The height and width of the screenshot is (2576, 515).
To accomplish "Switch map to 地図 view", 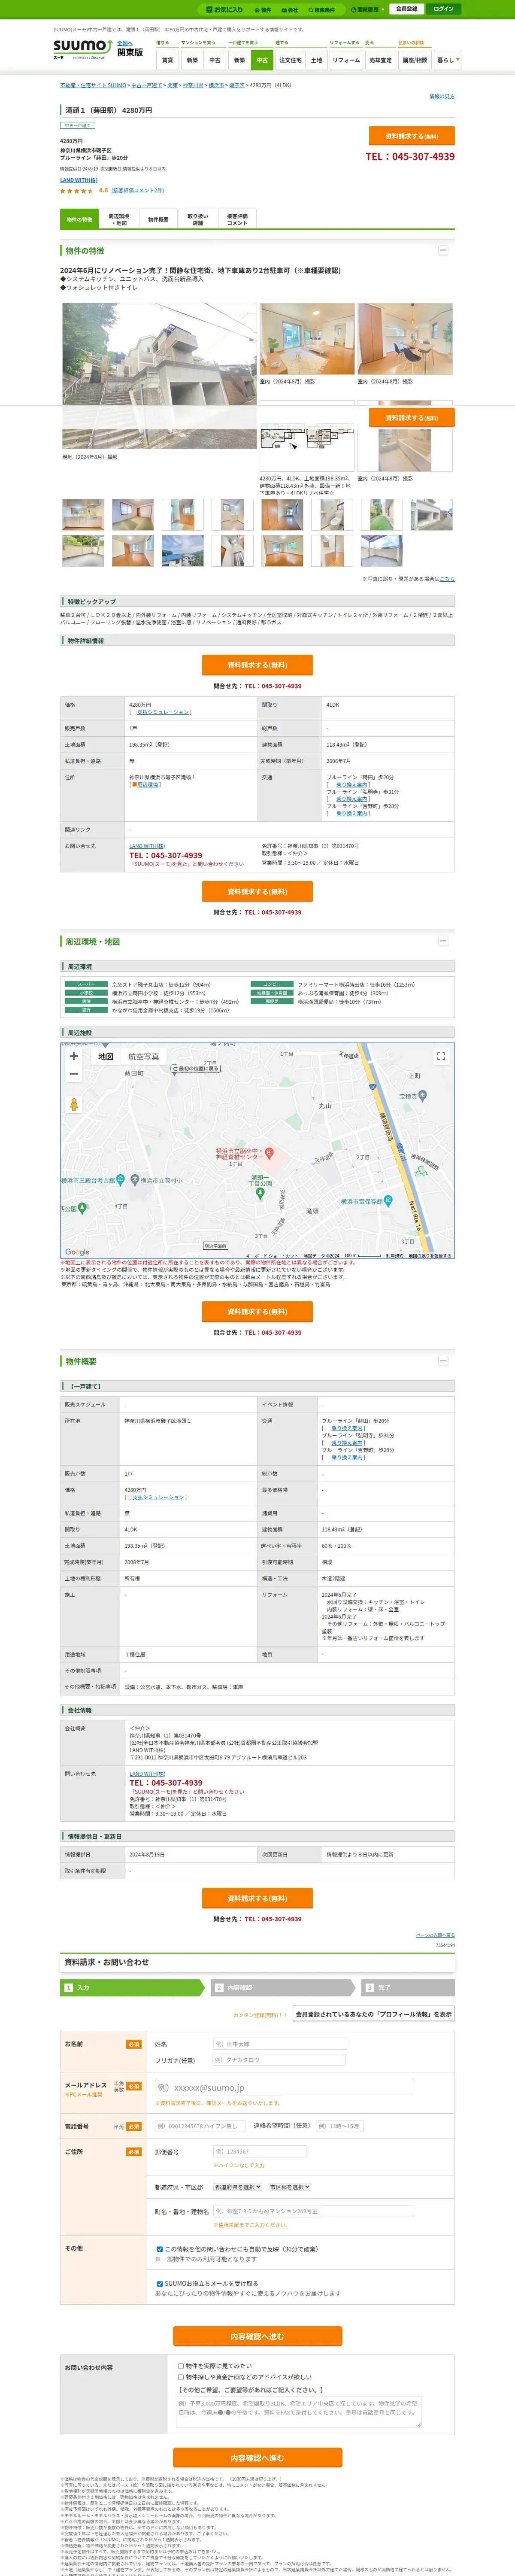I will point(105,1056).
